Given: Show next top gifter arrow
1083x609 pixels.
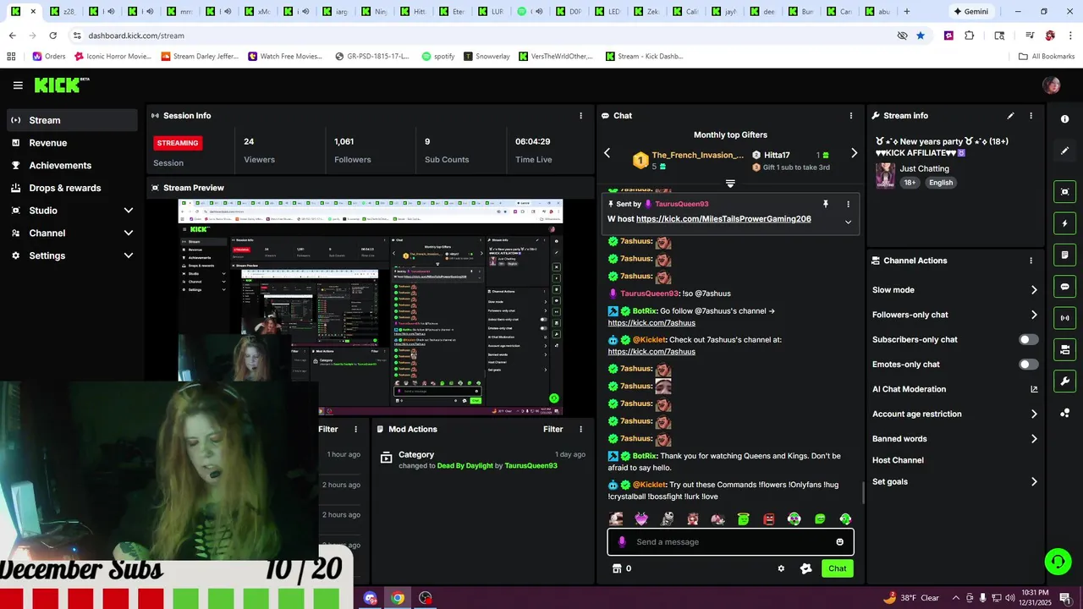Looking at the screenshot, I should (x=854, y=153).
